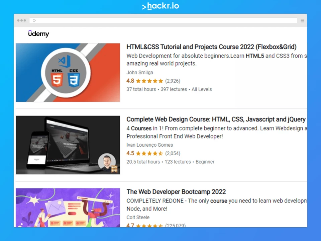Open The Web Developer Bootcamp 2022 title
This screenshot has width=321, height=241.
click(176, 192)
